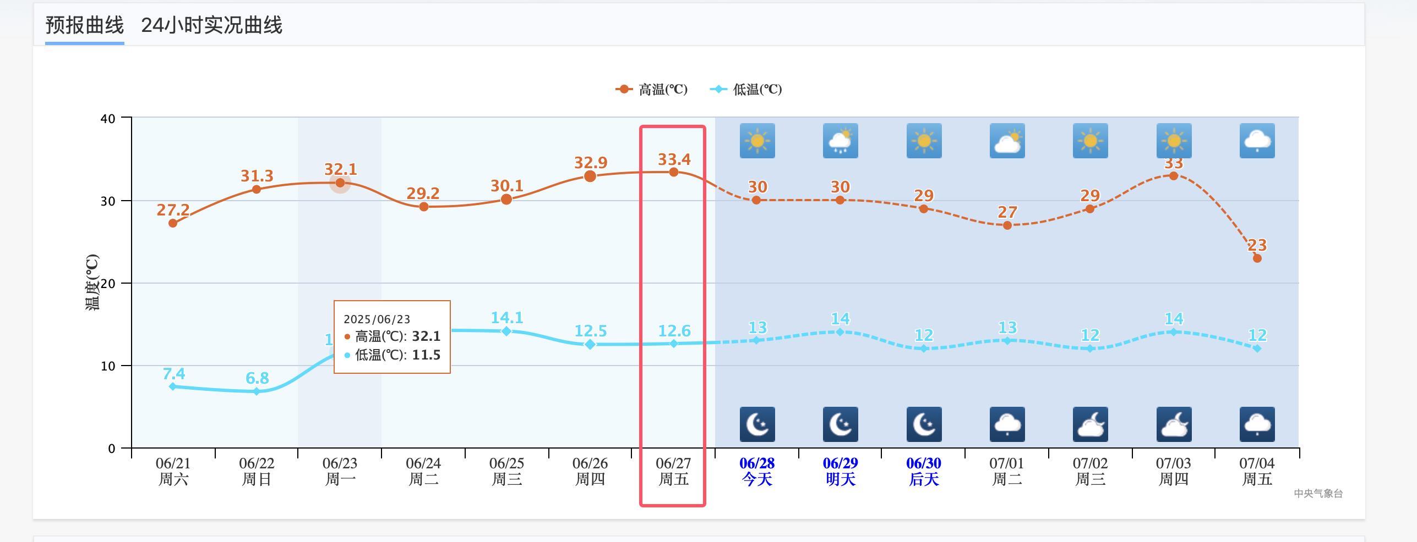Click the 06/29 明天 date label

coord(840,472)
